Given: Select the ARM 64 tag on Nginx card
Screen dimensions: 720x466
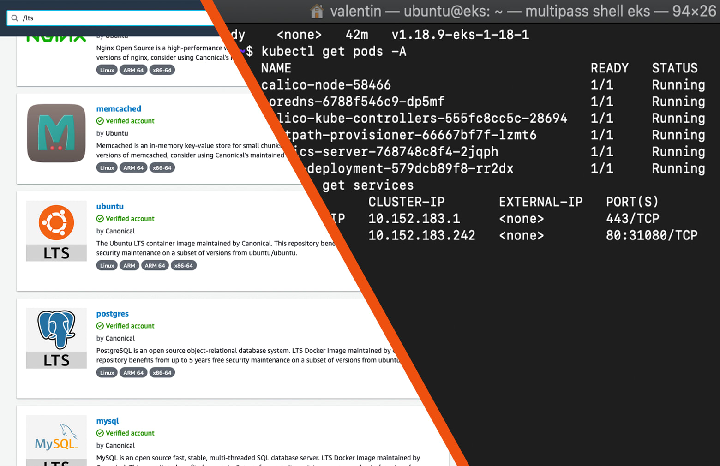Looking at the screenshot, I should [133, 70].
